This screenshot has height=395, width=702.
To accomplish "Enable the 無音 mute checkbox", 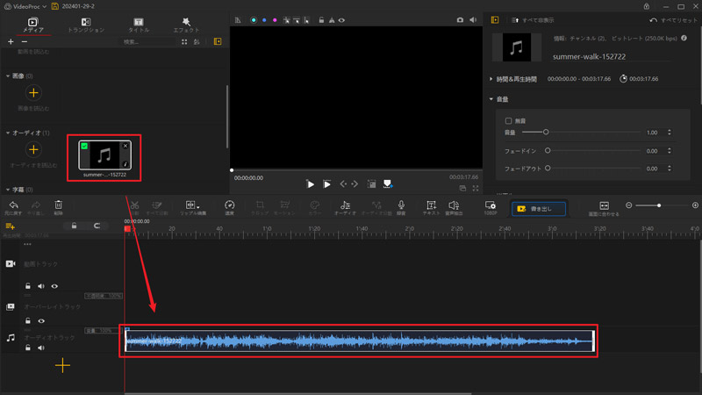I will tap(509, 120).
